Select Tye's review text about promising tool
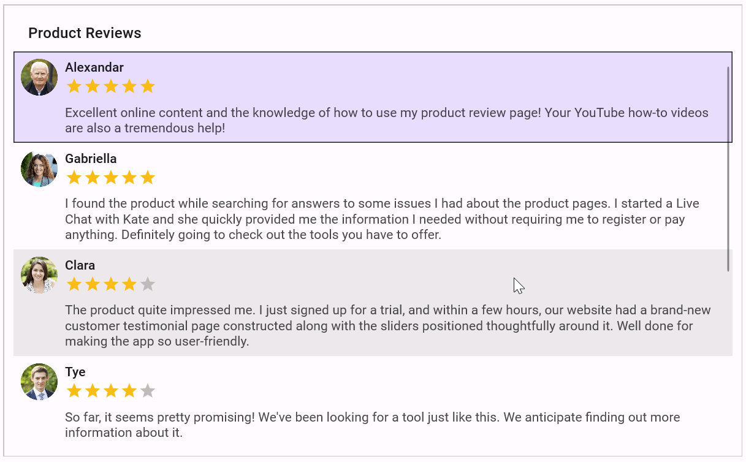This screenshot has width=746, height=462. (372, 425)
